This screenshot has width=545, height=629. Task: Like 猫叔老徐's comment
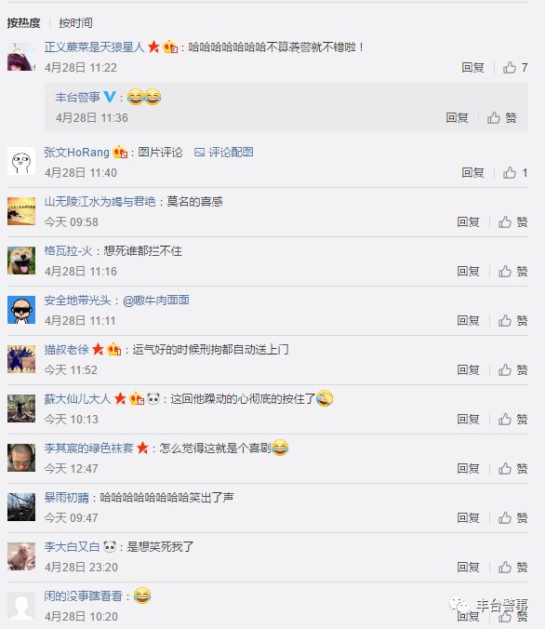513,369
